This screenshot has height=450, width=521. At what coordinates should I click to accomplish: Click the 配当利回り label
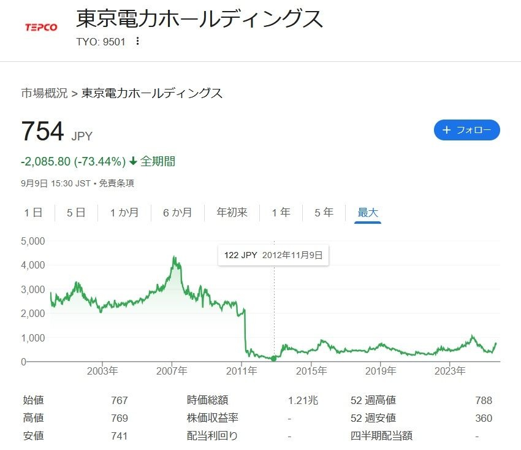pyautogui.click(x=212, y=436)
